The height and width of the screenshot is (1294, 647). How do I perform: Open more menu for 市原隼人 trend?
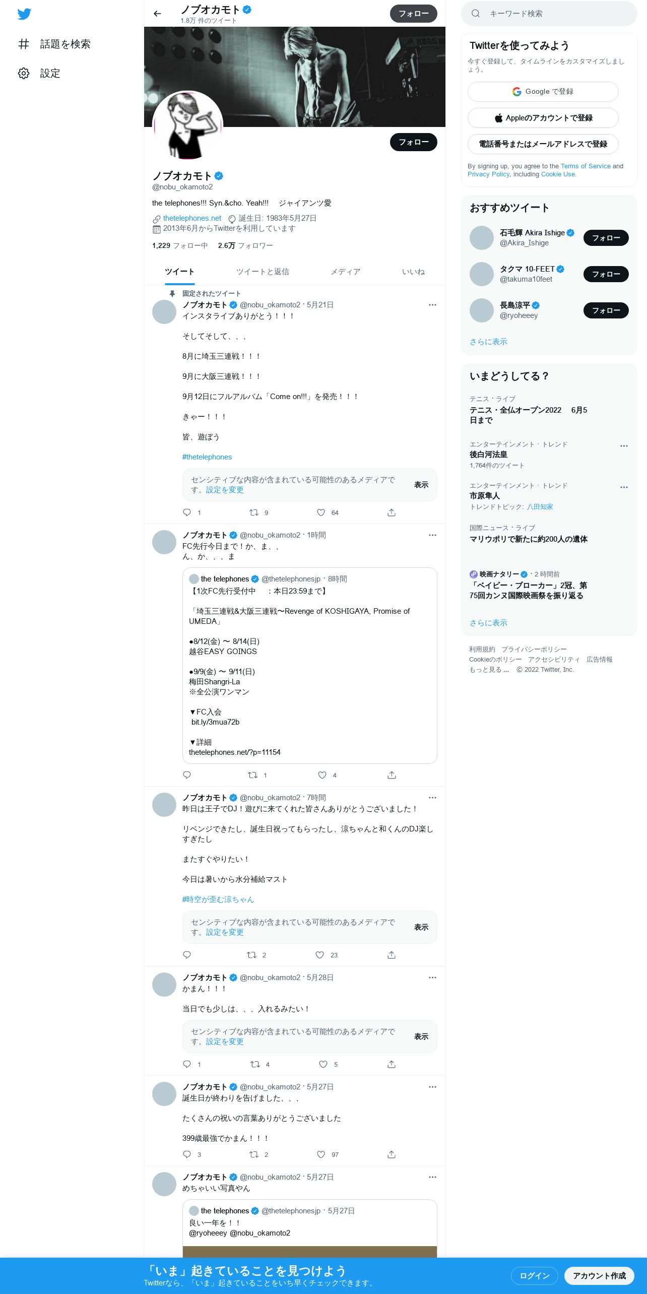(x=624, y=487)
